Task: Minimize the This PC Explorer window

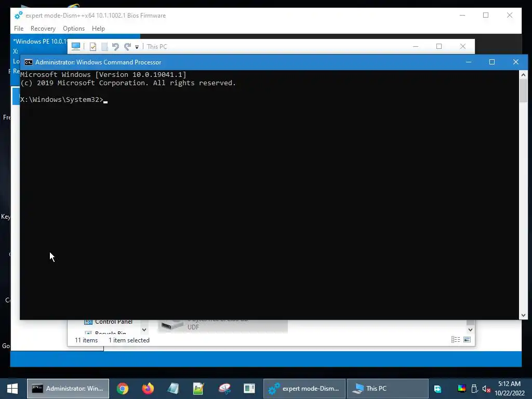Action: coord(416,46)
